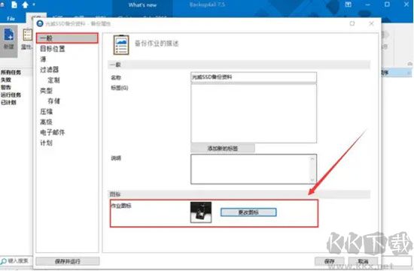Viewport: 414px width, 271px height.
Task: Click the job description clipboard icon
Action: (121, 45)
